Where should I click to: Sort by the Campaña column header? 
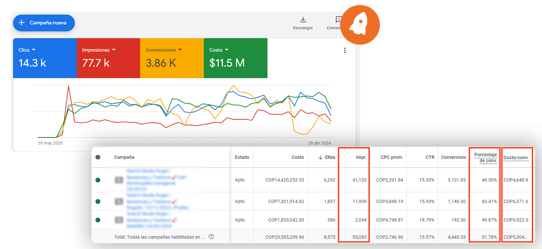point(124,157)
